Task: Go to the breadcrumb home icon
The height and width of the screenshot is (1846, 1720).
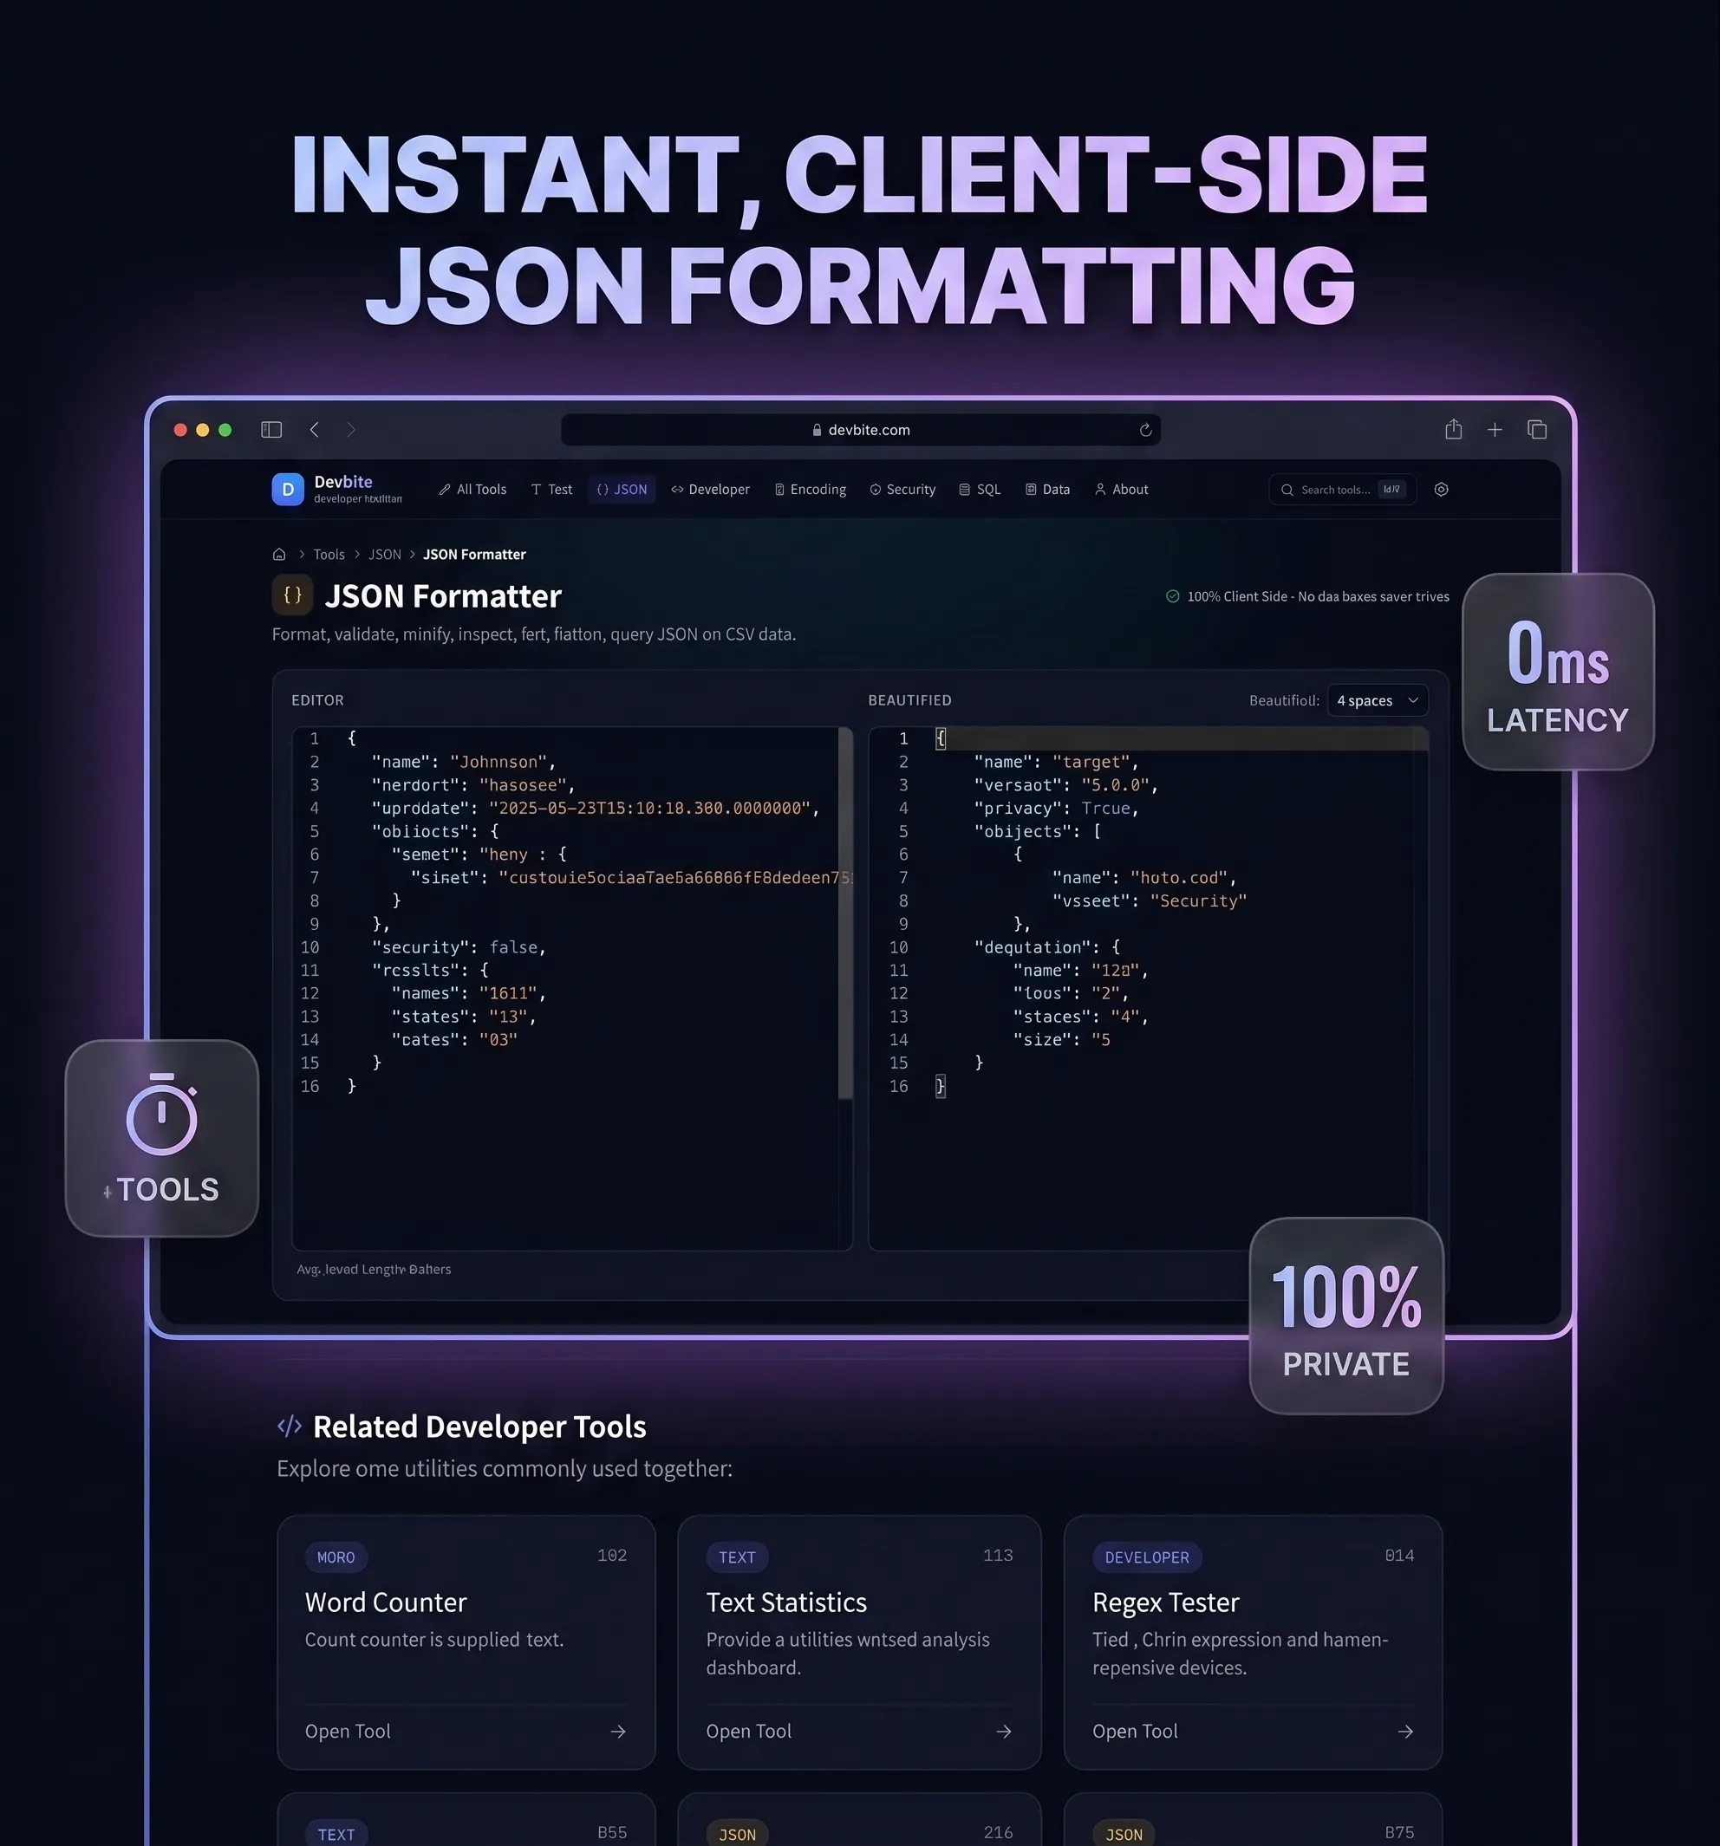Action: [x=278, y=555]
